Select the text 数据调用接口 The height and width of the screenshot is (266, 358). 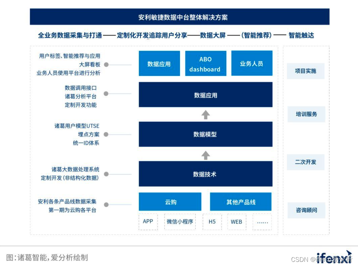(80, 88)
